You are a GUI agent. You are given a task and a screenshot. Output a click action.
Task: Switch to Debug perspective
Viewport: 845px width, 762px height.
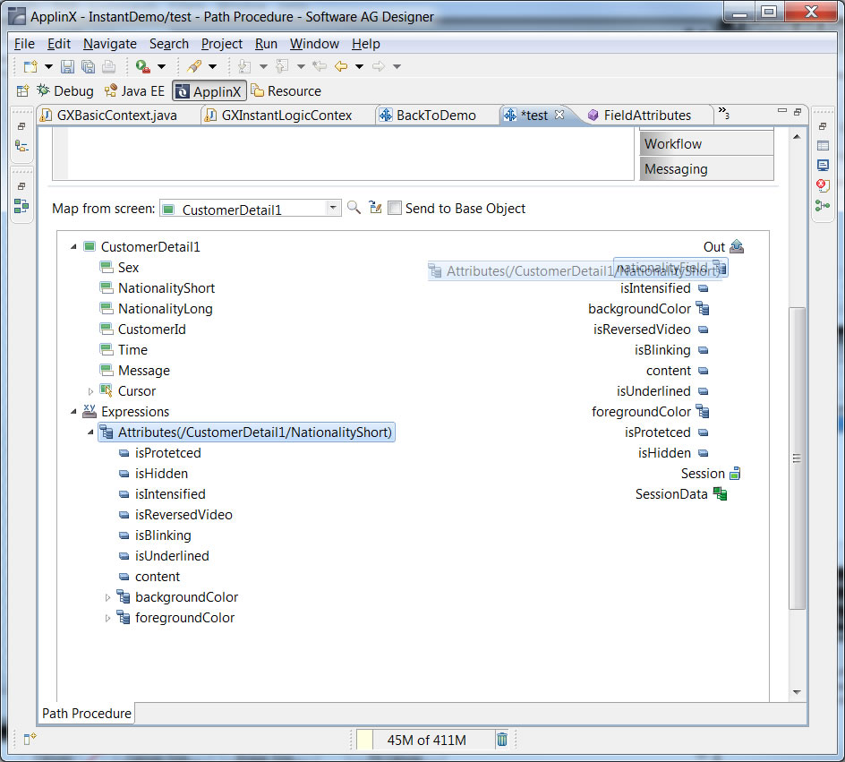pyautogui.click(x=65, y=91)
